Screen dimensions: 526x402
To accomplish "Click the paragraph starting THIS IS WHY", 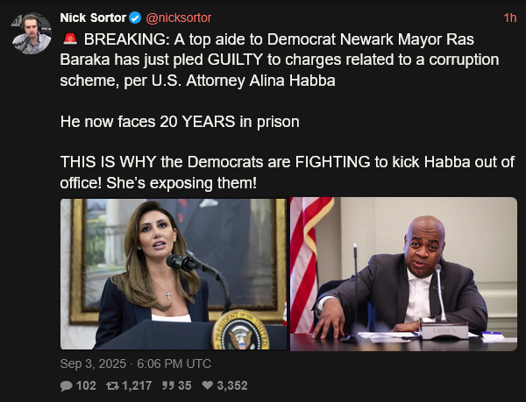I will pos(288,173).
